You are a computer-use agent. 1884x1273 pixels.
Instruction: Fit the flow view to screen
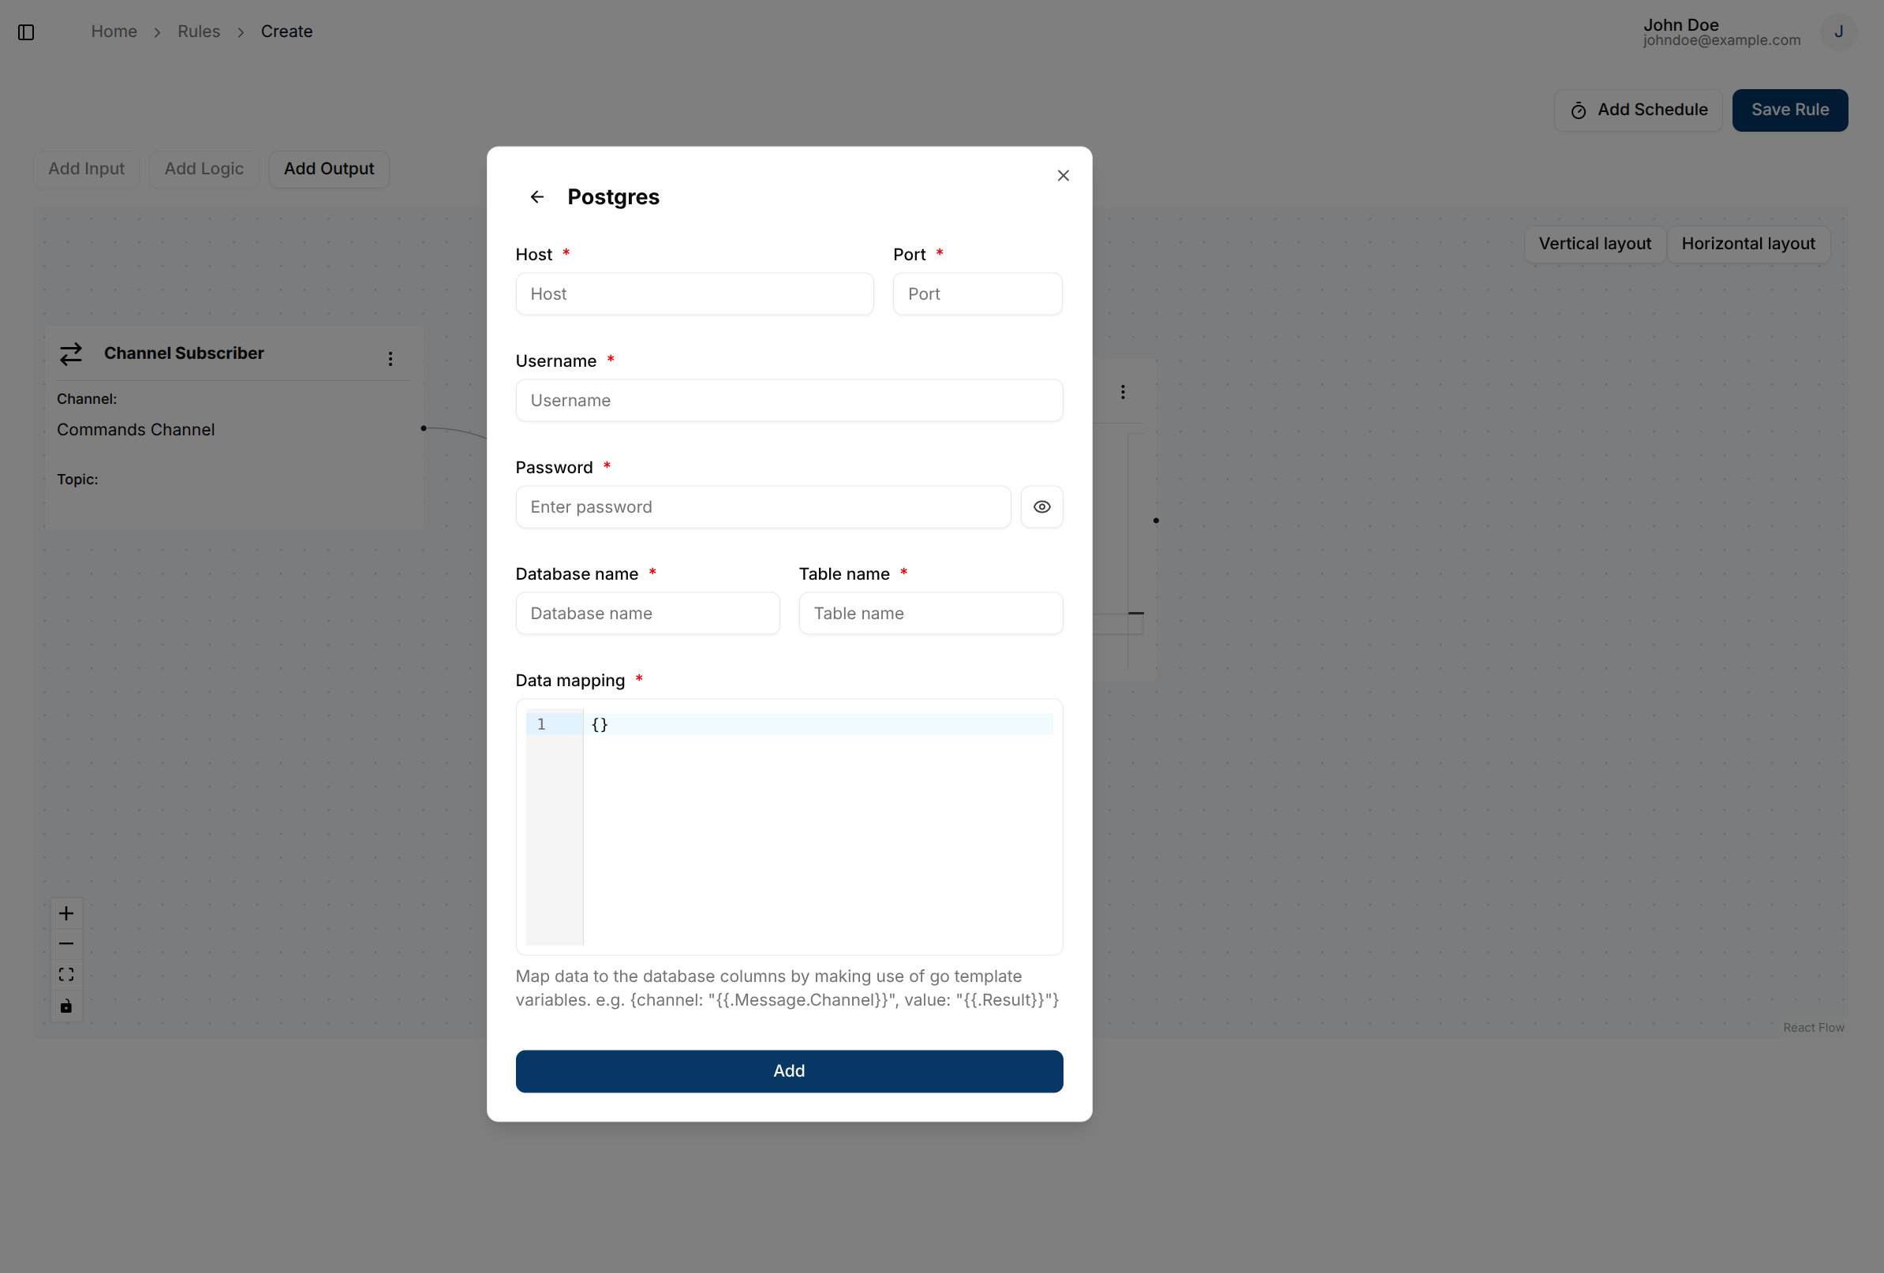66,975
